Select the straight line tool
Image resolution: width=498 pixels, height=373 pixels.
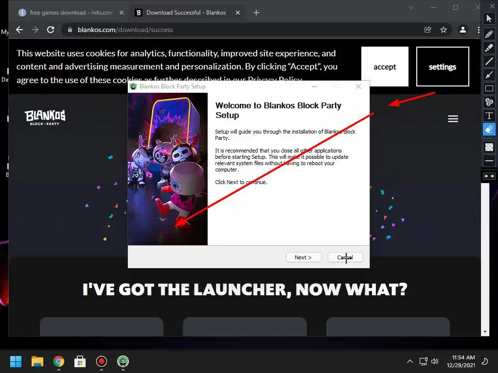[x=489, y=61]
